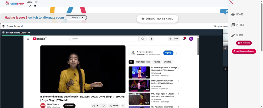Viewport: 263px width, 108px height.
Task: Select the Screen share (You) tab
Action: click(16, 33)
